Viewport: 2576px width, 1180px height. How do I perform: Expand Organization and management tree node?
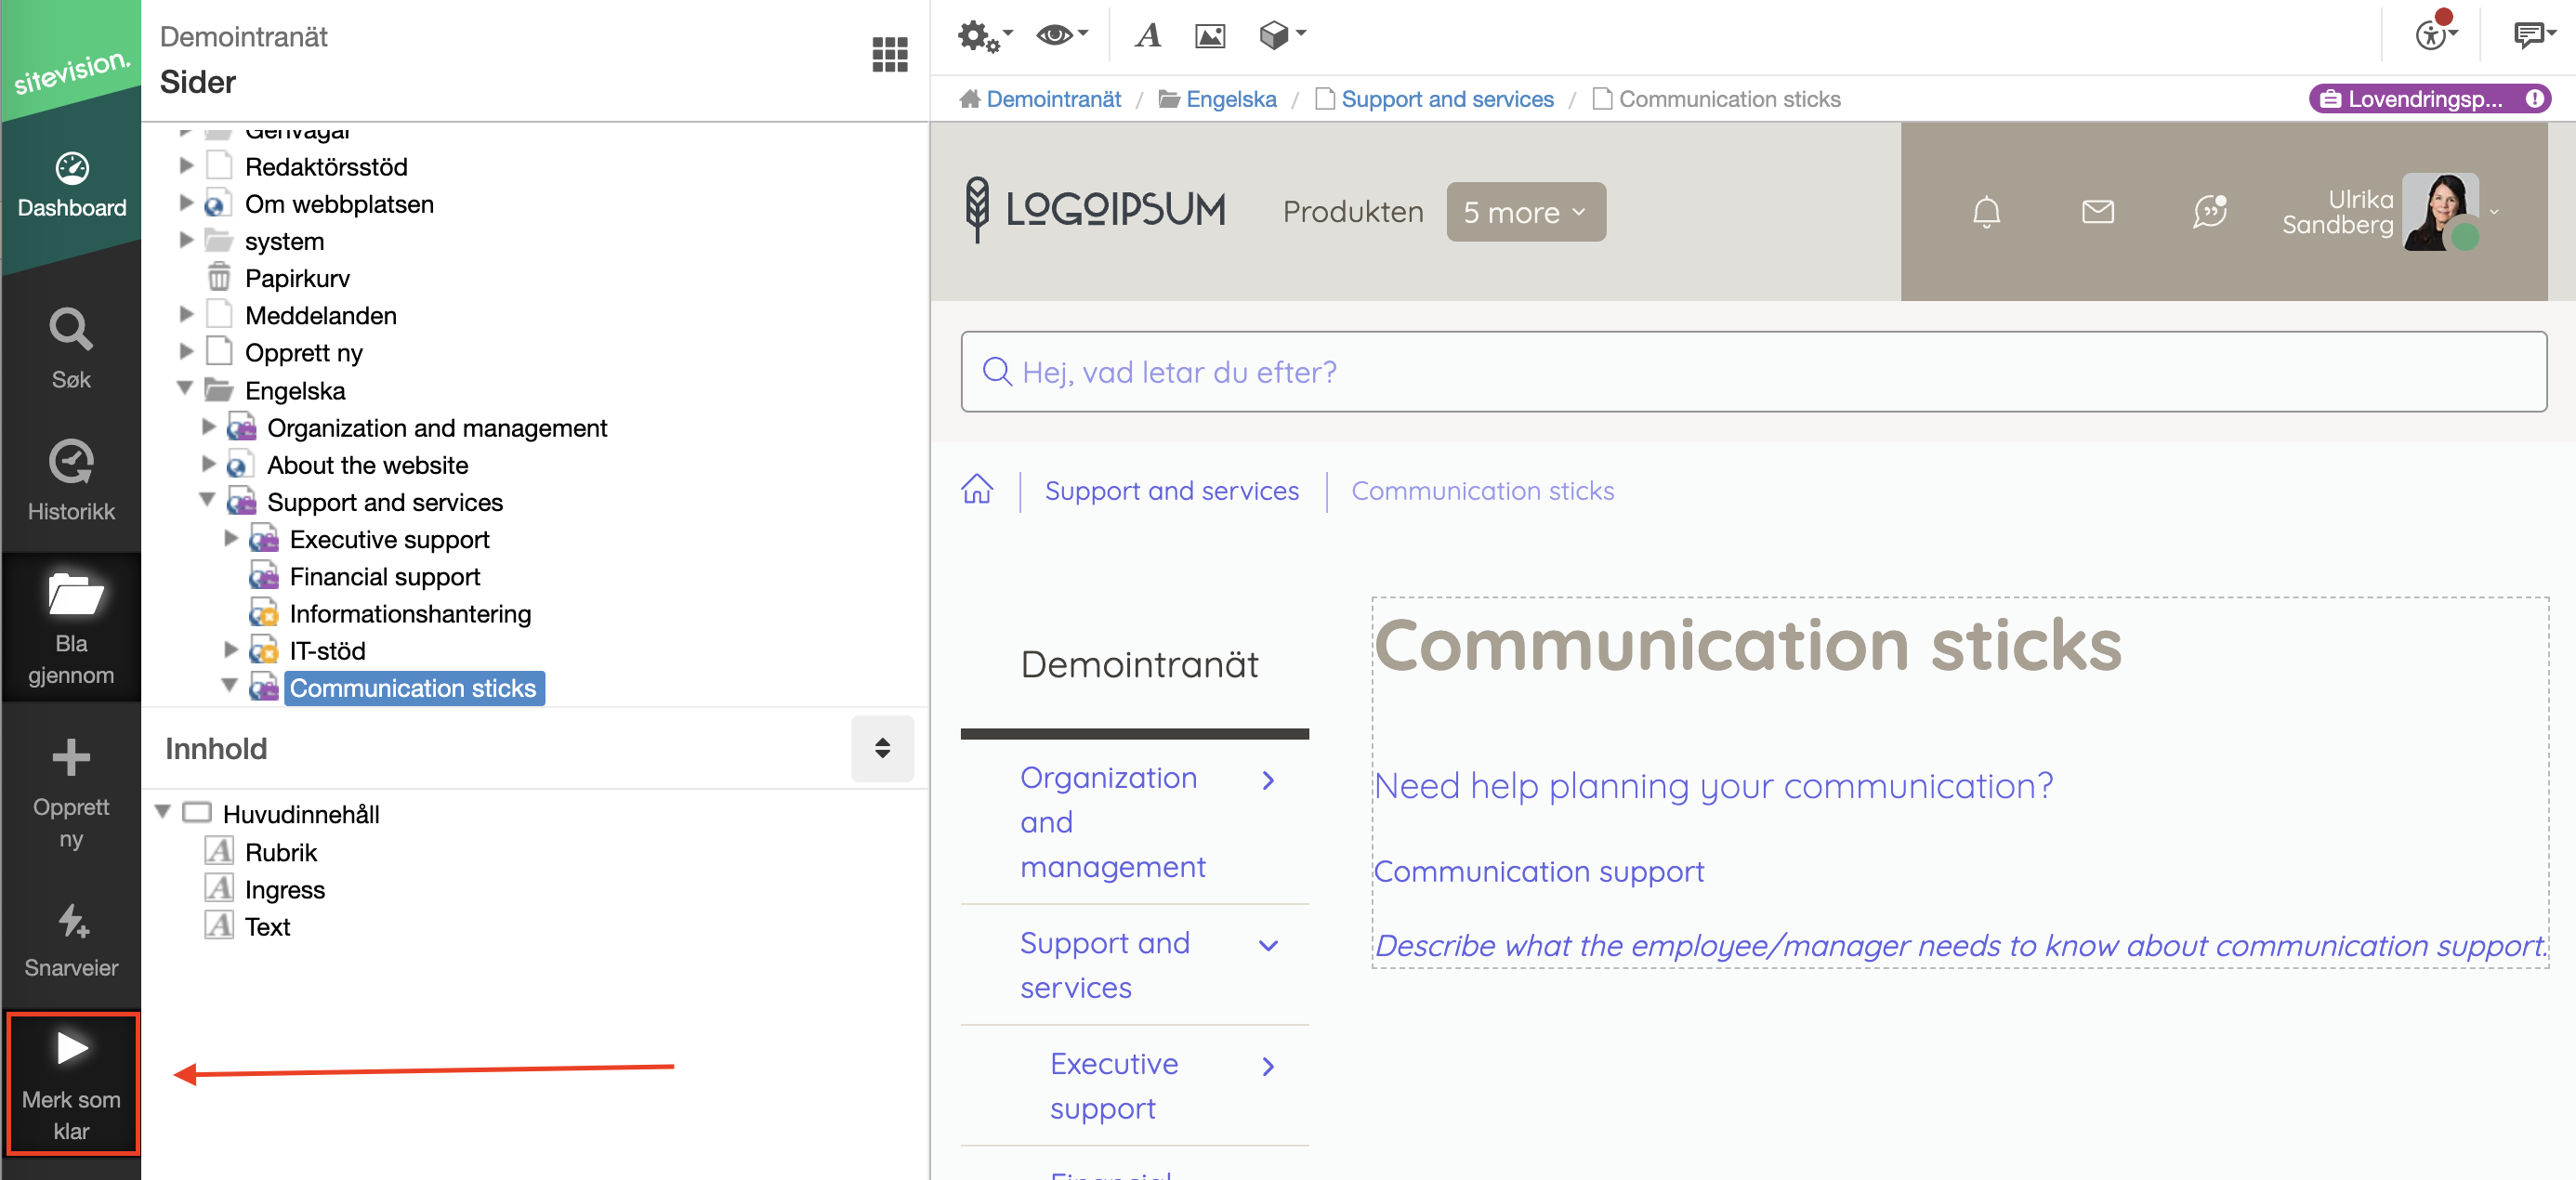coord(208,427)
